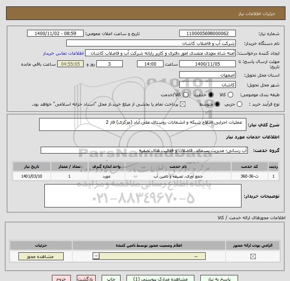Choose the متوسط purchase type radio
The image size is (290, 281).
point(217,104)
